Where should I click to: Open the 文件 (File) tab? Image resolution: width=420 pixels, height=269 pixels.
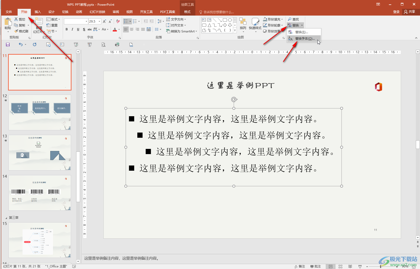(9, 12)
